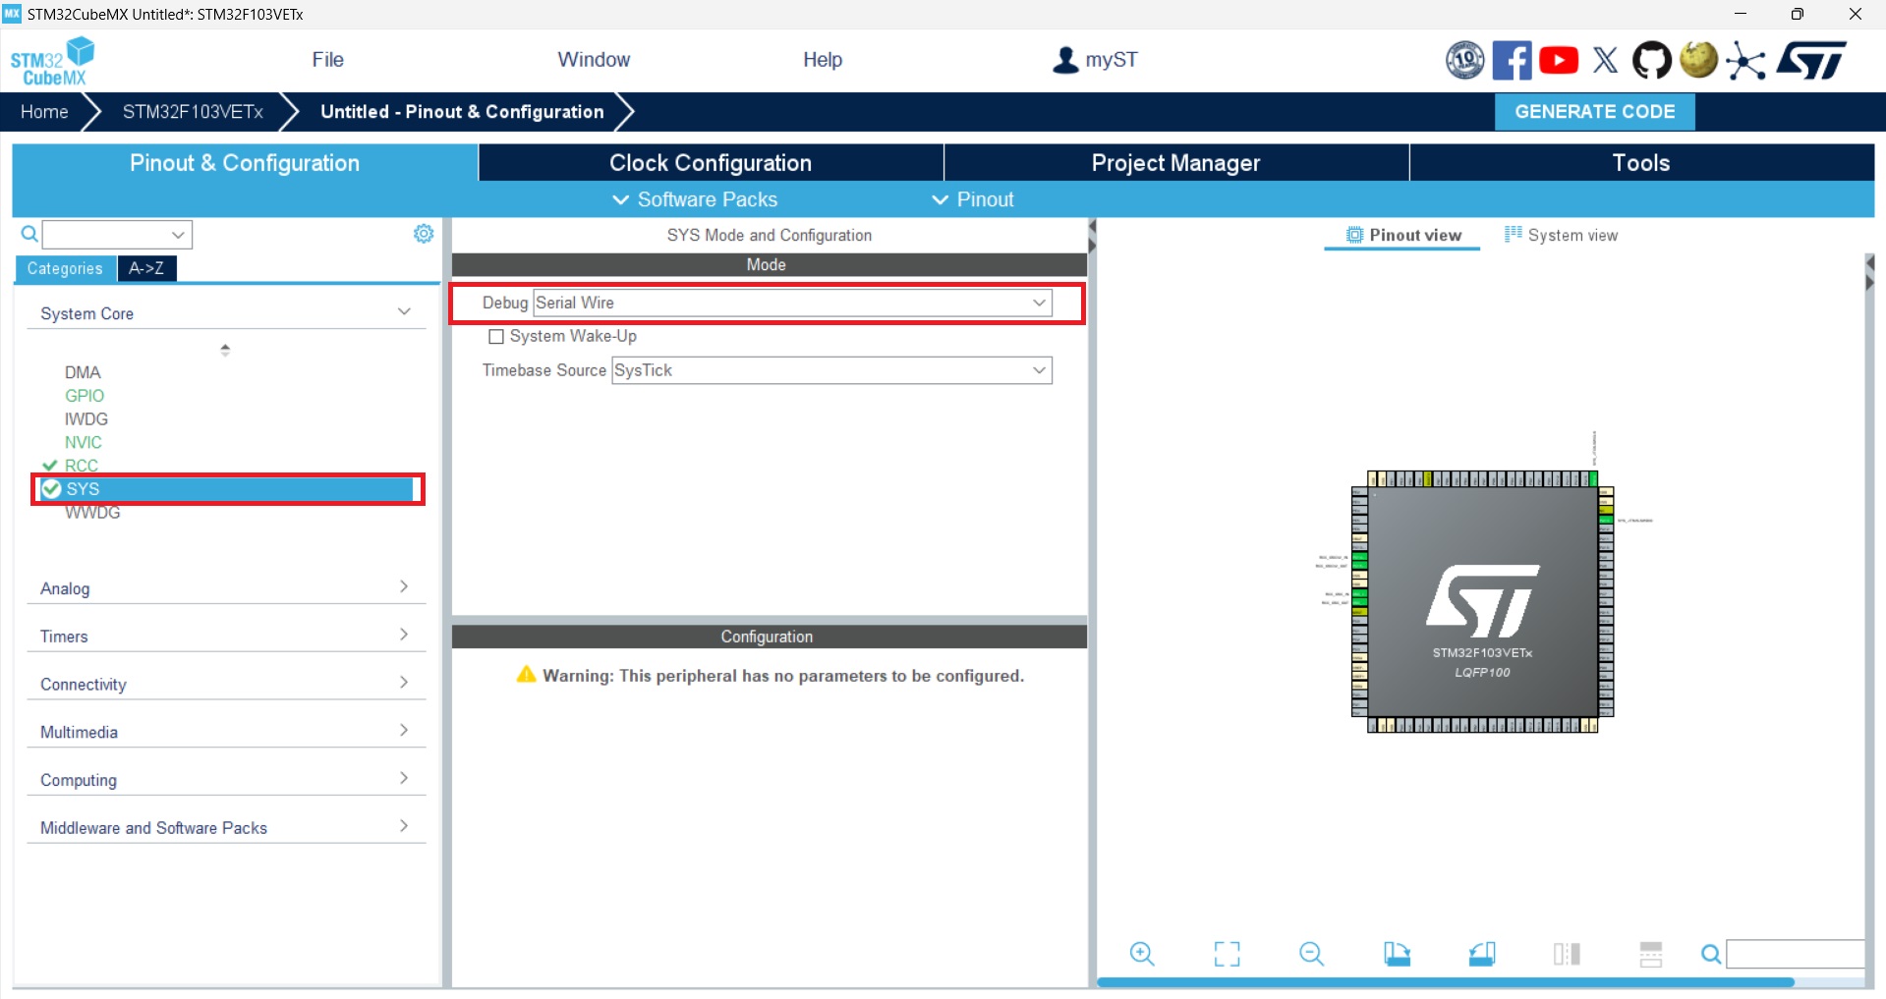Open the YouTube icon link
This screenshot has width=1886, height=999.
[x=1559, y=60]
